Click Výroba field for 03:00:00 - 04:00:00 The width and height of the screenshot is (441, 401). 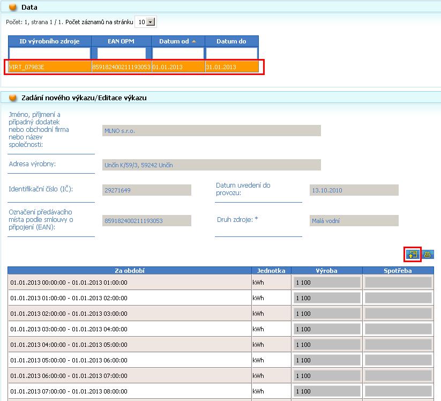point(327,329)
